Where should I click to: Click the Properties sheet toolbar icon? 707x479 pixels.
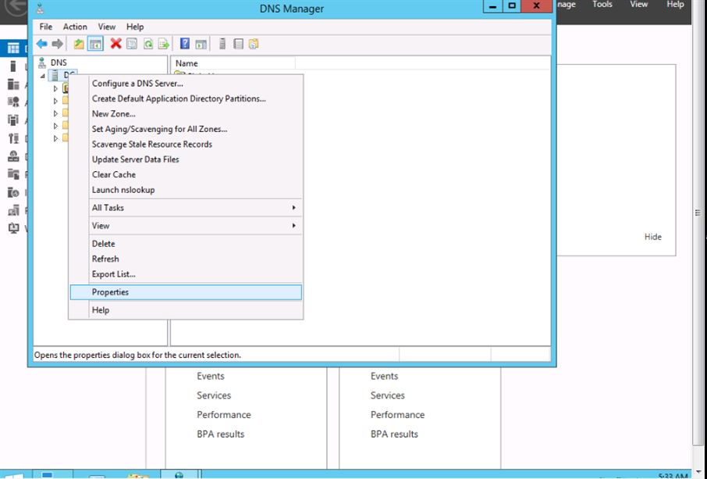(x=132, y=44)
